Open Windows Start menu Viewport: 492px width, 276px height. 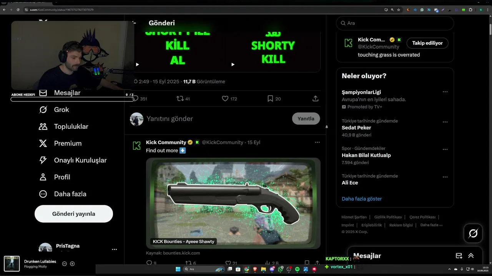pos(178,269)
